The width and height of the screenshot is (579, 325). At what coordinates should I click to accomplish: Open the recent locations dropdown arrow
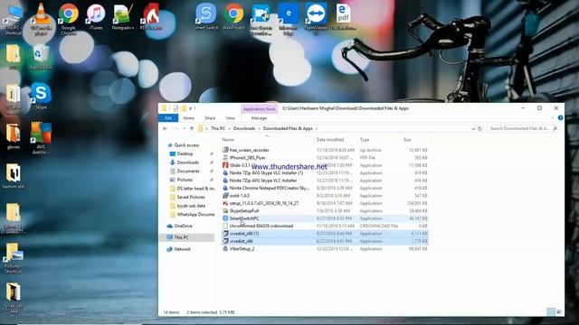click(x=185, y=128)
